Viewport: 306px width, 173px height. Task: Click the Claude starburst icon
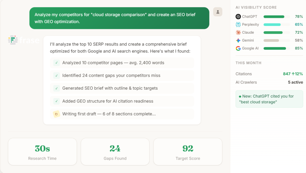click(x=238, y=32)
